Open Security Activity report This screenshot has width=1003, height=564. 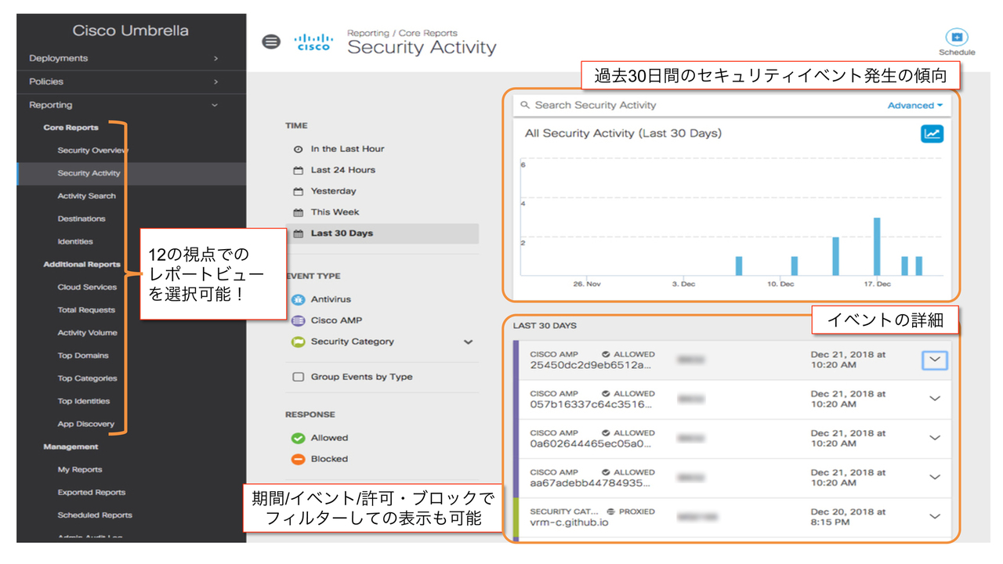point(89,173)
